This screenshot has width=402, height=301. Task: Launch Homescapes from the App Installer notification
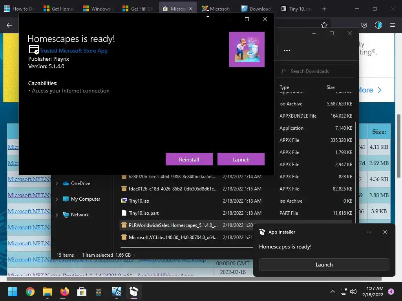[x=324, y=265]
